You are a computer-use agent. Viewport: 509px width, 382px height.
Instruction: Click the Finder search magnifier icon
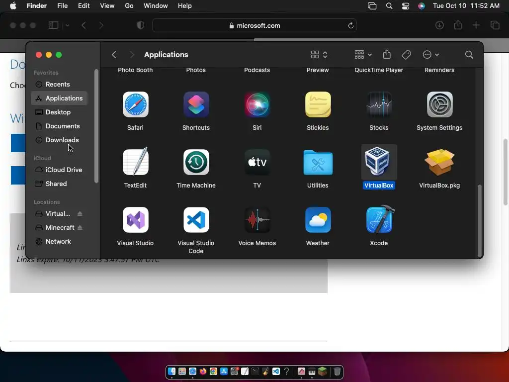pos(469,55)
